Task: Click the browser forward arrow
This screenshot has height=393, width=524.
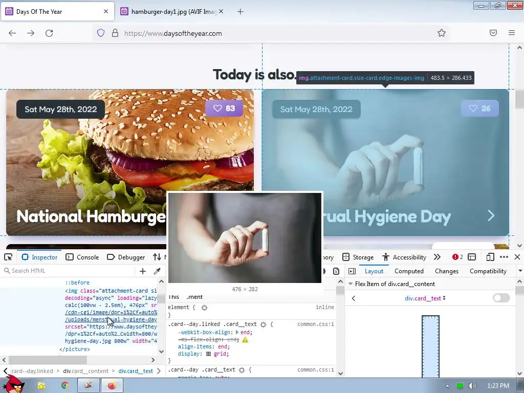Action: coord(31,33)
